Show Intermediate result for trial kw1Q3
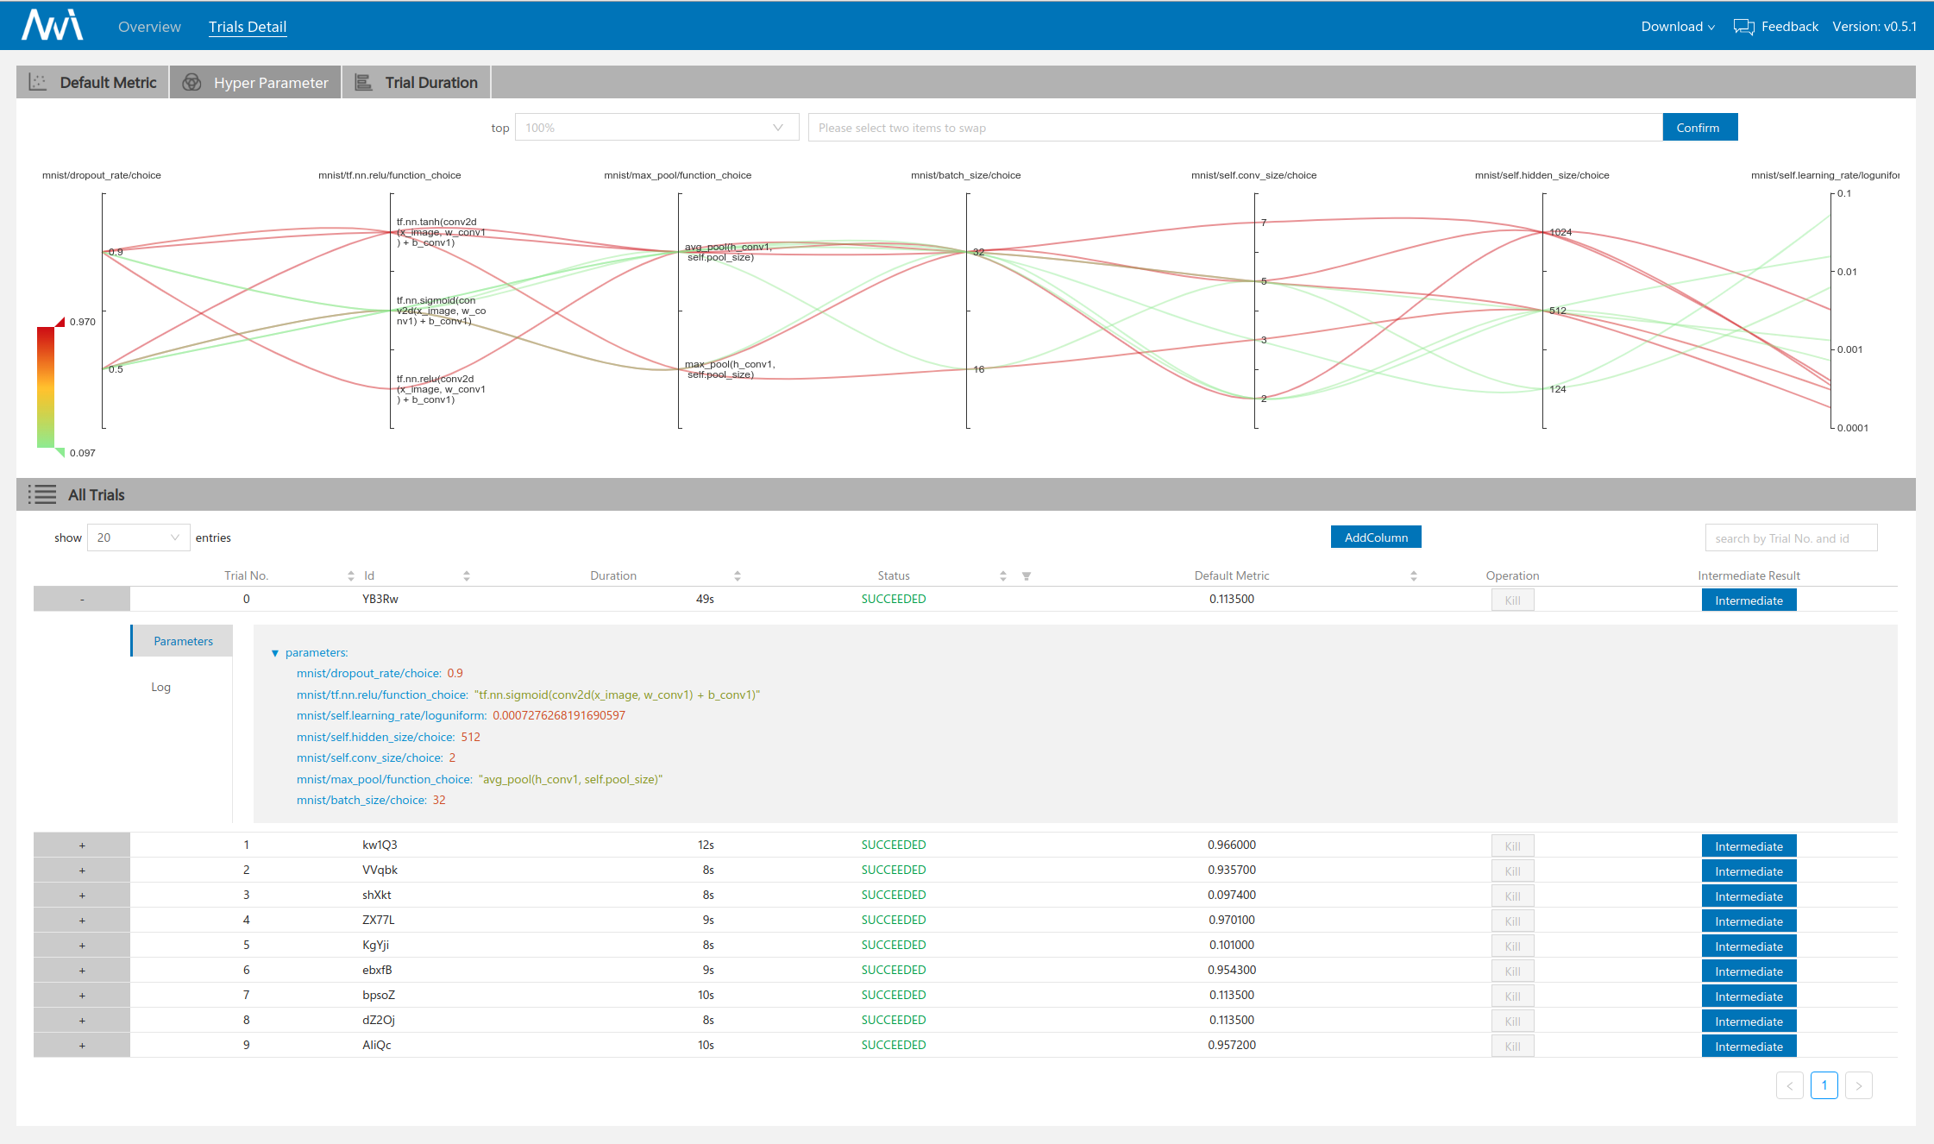This screenshot has width=1934, height=1144. tap(1748, 846)
